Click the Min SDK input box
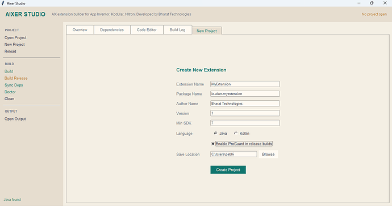The width and height of the screenshot is (392, 206). point(245,123)
